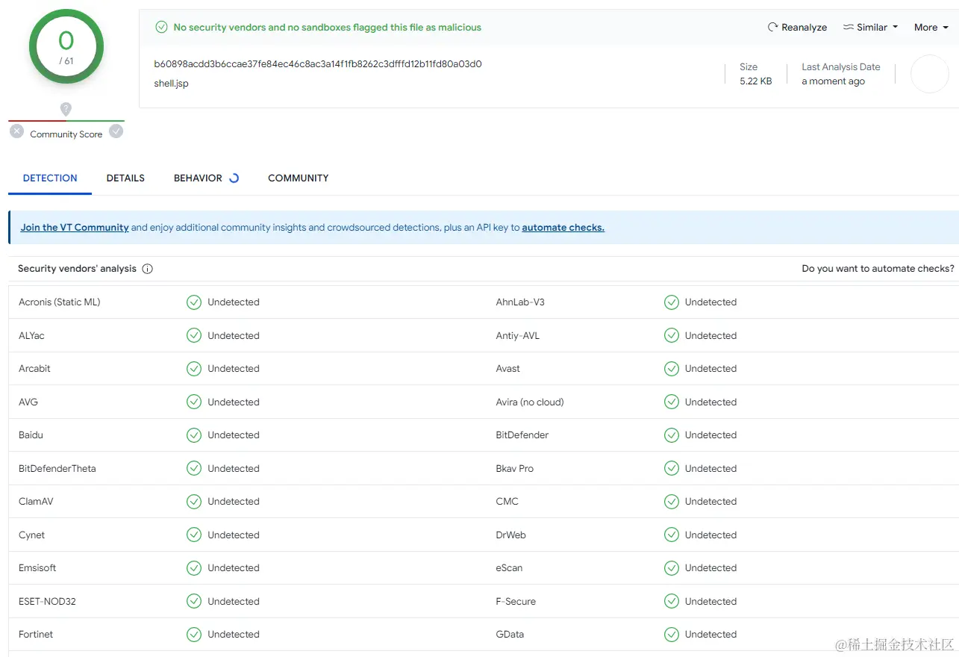The image size is (959, 657).
Task: Open the More dropdown menu
Action: click(x=931, y=27)
